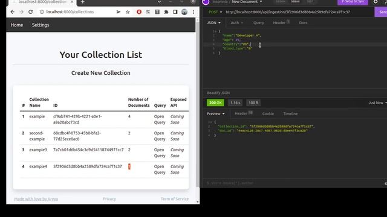Toggle the Chrome side panel icon
Viewport: 387px width, 217px height.
tap(175, 12)
